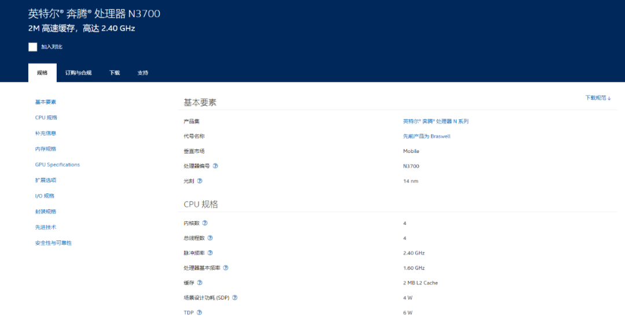Switch to the 规格 tab
625x325 pixels.
click(42, 72)
